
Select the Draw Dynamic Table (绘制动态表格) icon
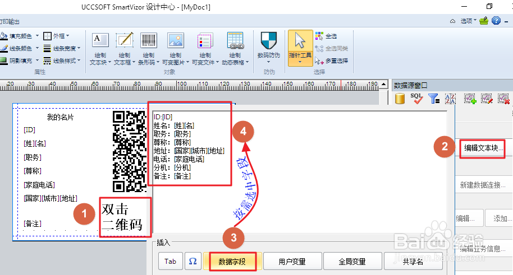235,41
